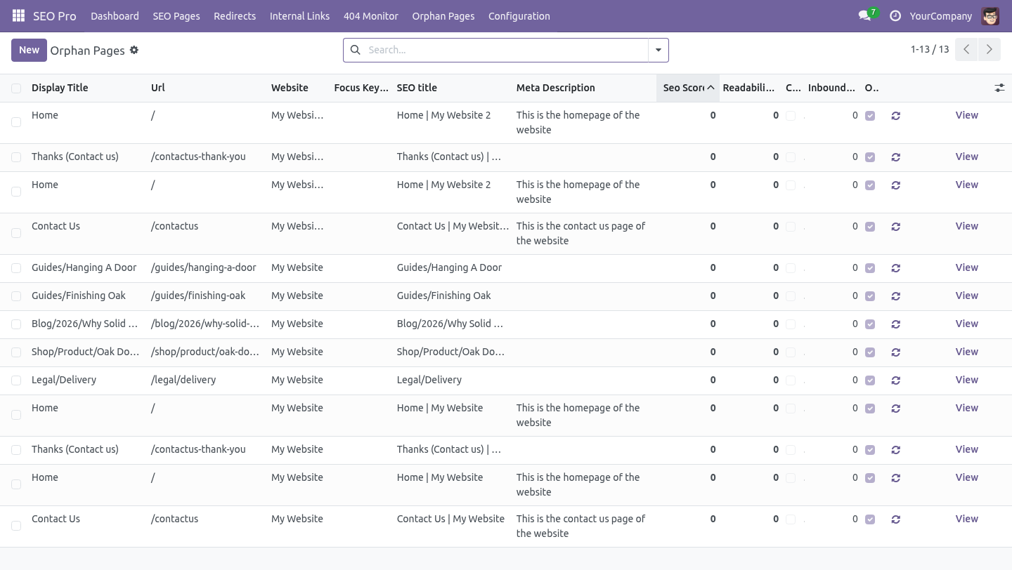Viewport: 1012px width, 570px height.
Task: Select all rows with the header checkbox
Action: [16, 88]
